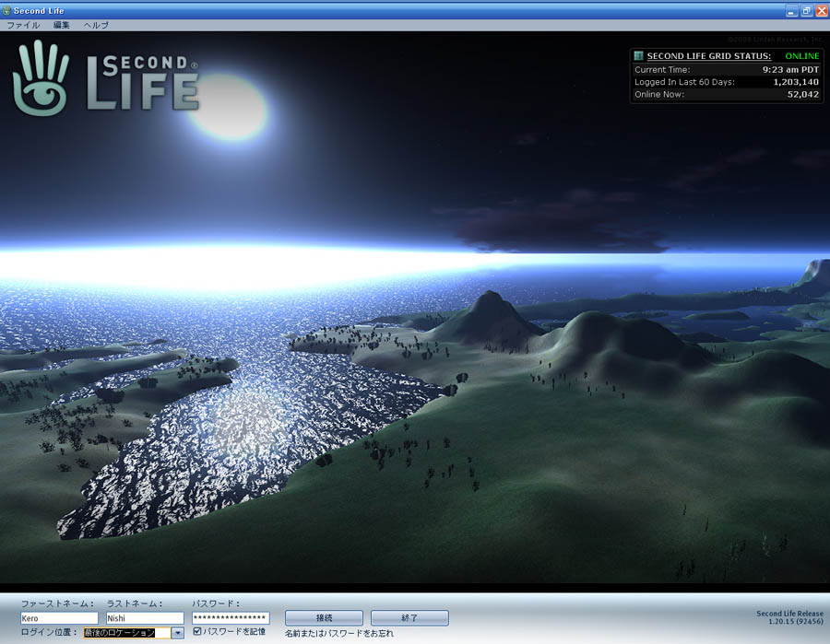Close the Second Life window
Viewport: 830px width, 644px height.
[822, 10]
